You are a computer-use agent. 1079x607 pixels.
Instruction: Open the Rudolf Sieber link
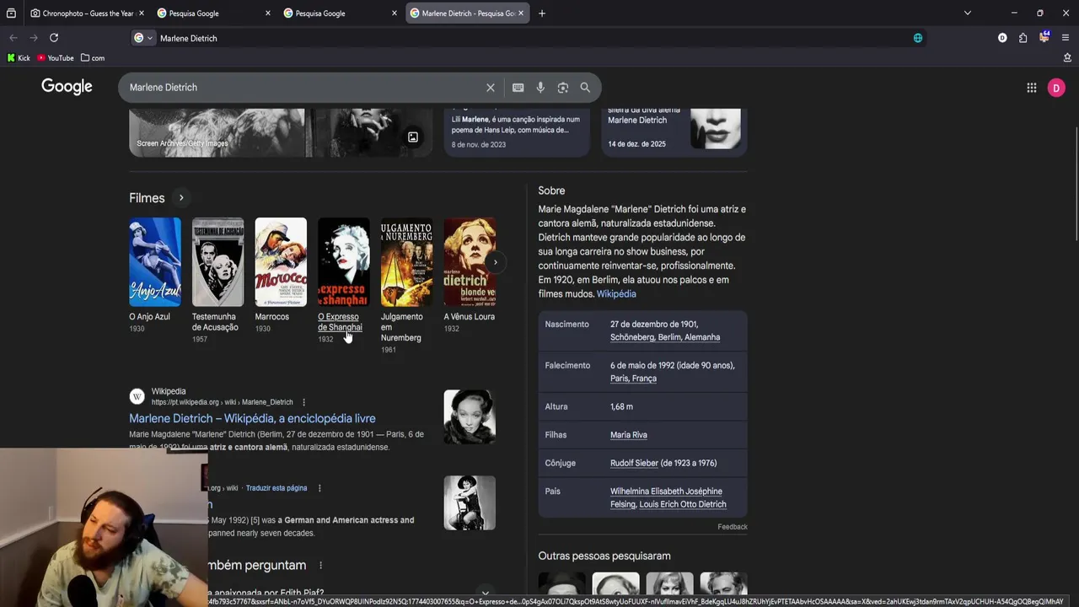point(634,463)
